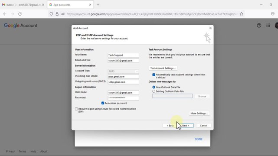
Task: Bookmark page with the star icon
Action: [241, 14]
